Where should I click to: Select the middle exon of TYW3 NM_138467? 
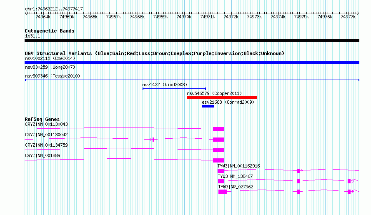coord(298,181)
